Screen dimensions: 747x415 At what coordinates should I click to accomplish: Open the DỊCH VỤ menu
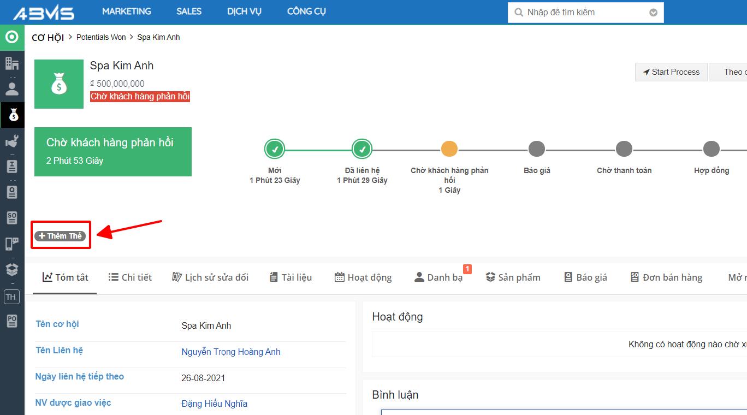click(x=244, y=11)
